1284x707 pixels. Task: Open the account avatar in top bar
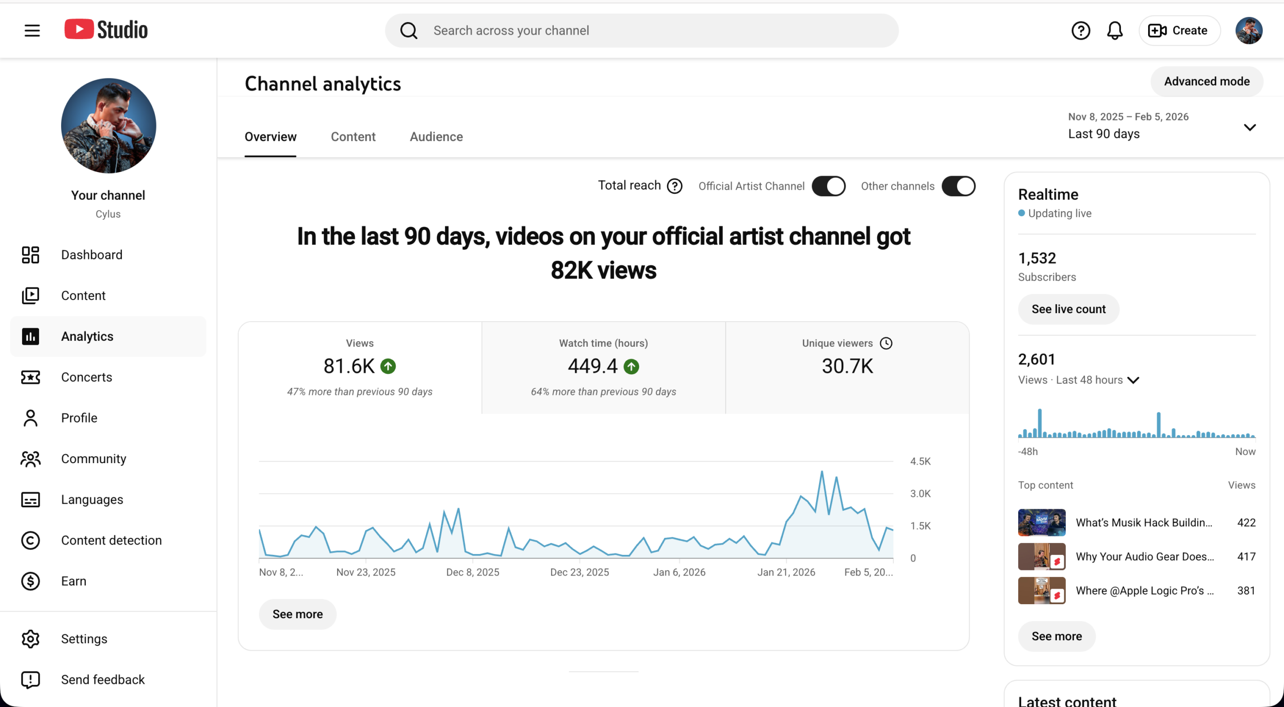[x=1248, y=31]
